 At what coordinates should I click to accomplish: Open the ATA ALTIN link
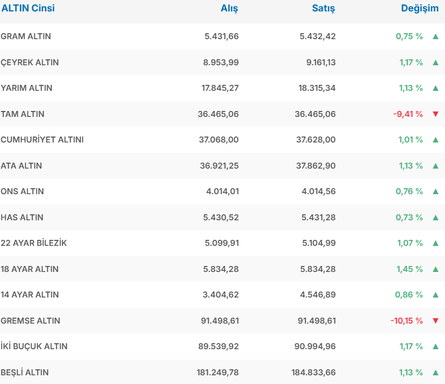click(x=21, y=166)
